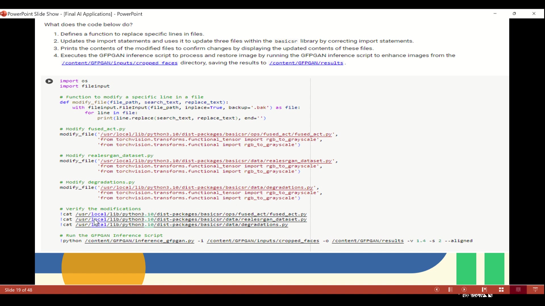The width and height of the screenshot is (545, 306).
Task: Click degradations.py path in third modify_file call
Action: click(x=206, y=188)
